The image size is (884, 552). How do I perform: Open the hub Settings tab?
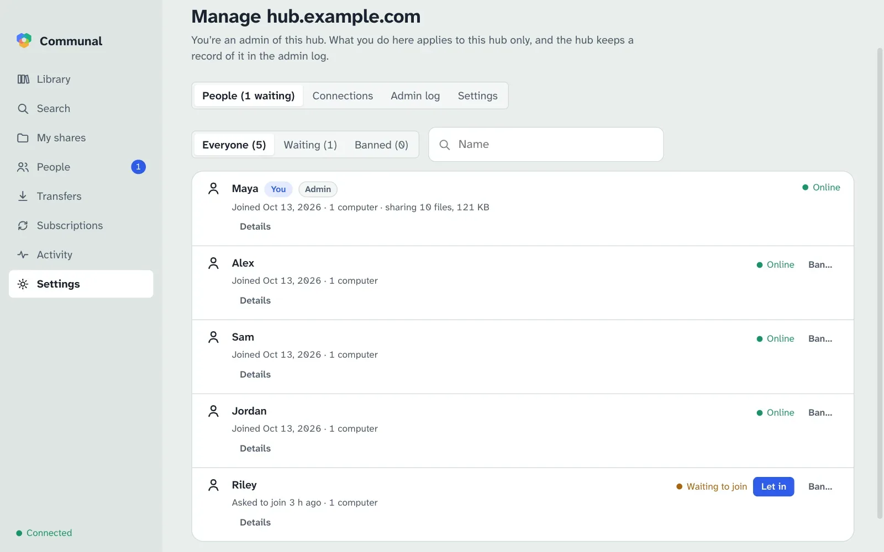point(477,96)
